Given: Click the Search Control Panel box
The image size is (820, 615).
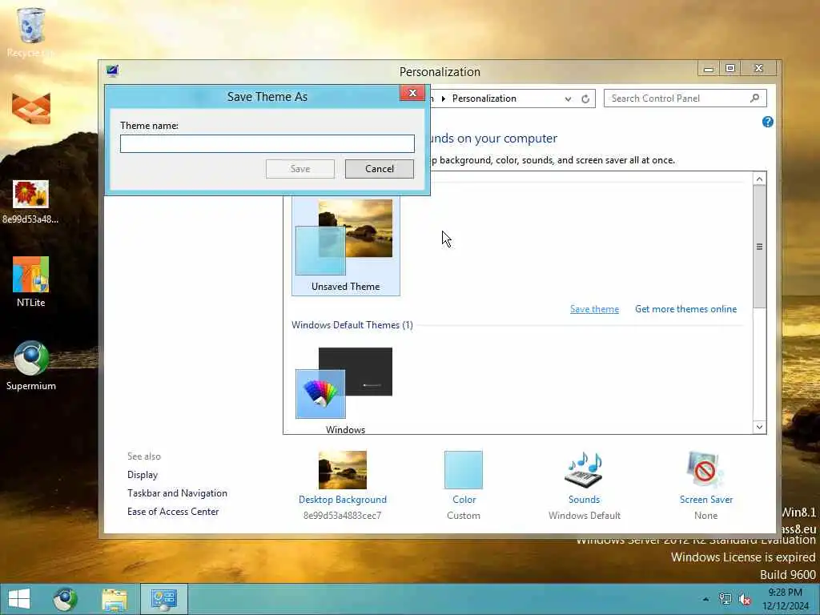Looking at the screenshot, I should coord(685,98).
